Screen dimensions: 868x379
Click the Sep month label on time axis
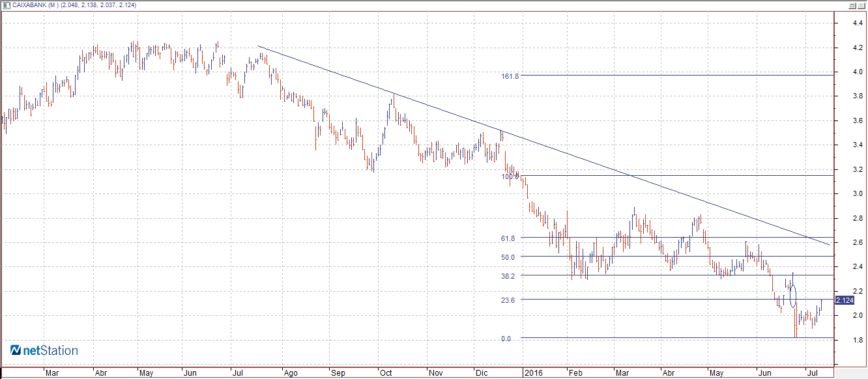[x=338, y=374]
